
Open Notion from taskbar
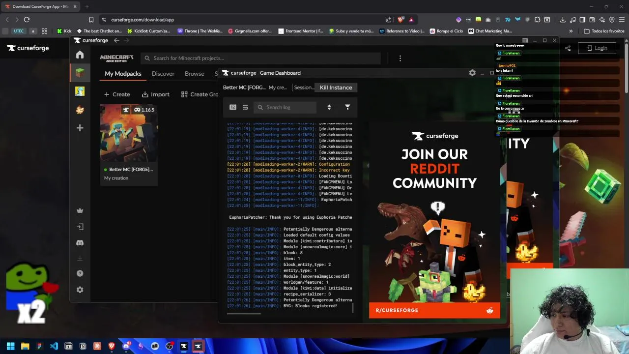[83, 346]
